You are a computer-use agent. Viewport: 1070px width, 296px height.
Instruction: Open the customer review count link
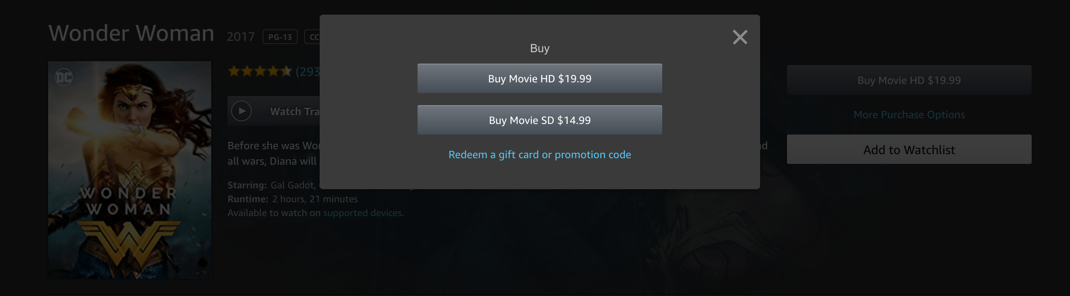[308, 72]
